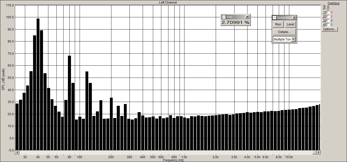
Task: Click the Left Channel title text
Action: [168, 3]
